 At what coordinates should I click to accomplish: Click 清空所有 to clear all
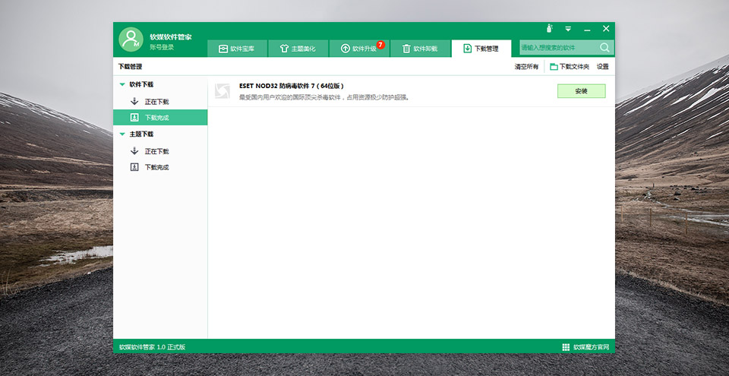(526, 67)
